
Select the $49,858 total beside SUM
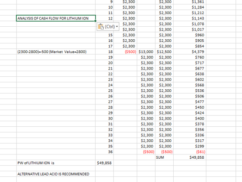pos(190,157)
